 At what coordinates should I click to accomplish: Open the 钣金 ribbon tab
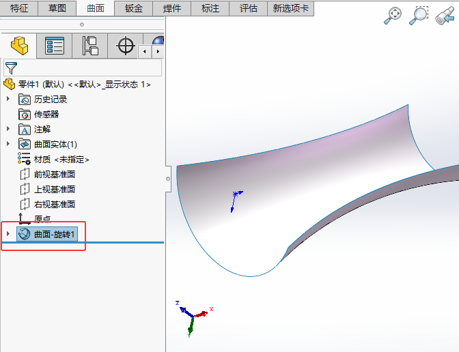click(133, 8)
